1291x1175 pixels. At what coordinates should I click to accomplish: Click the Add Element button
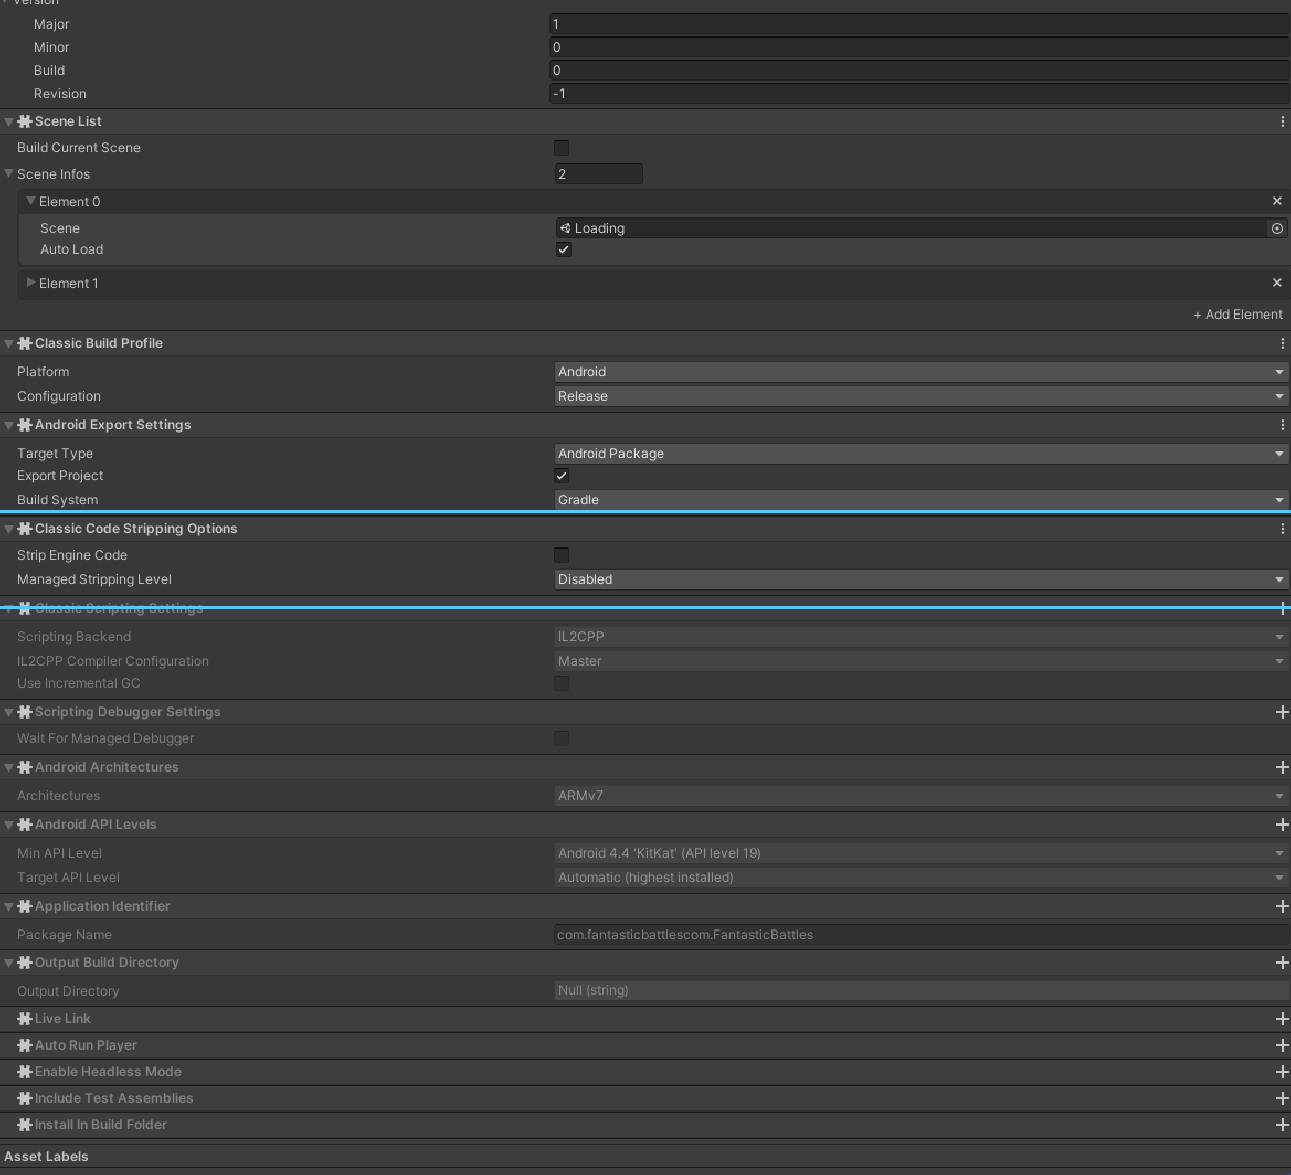1238,314
